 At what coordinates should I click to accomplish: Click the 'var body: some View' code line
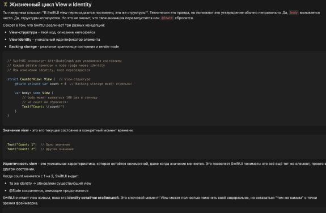34,93
